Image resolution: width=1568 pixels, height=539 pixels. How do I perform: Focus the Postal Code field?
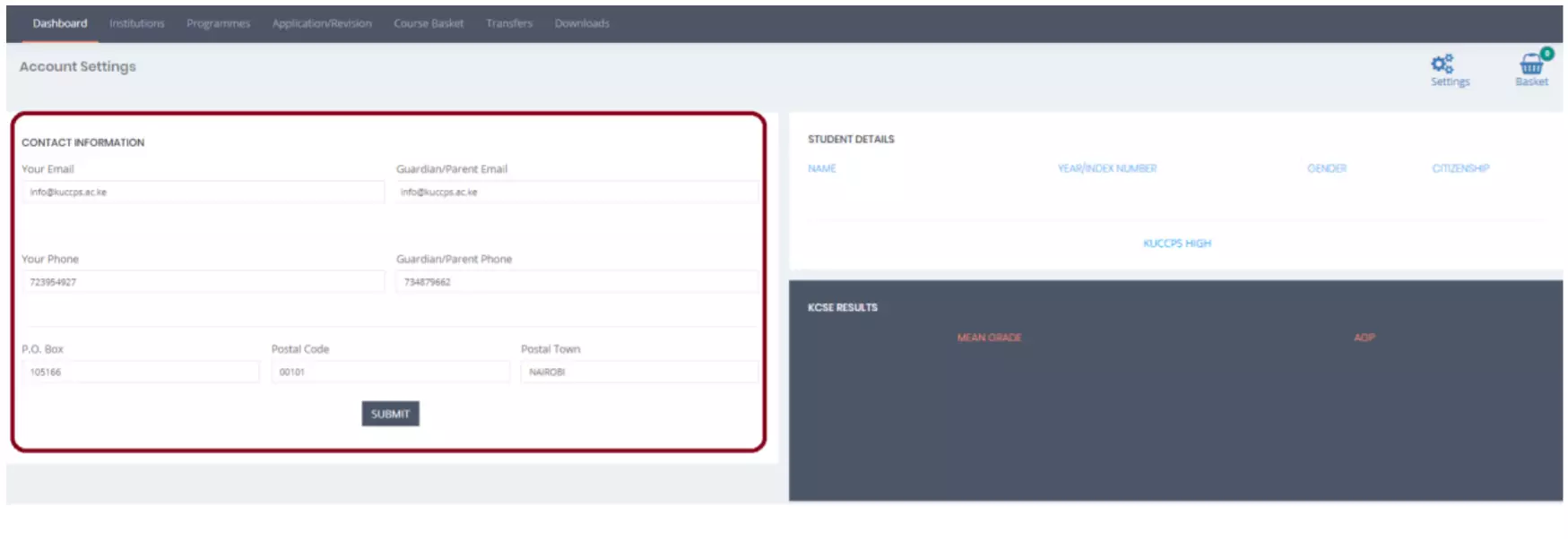(390, 372)
